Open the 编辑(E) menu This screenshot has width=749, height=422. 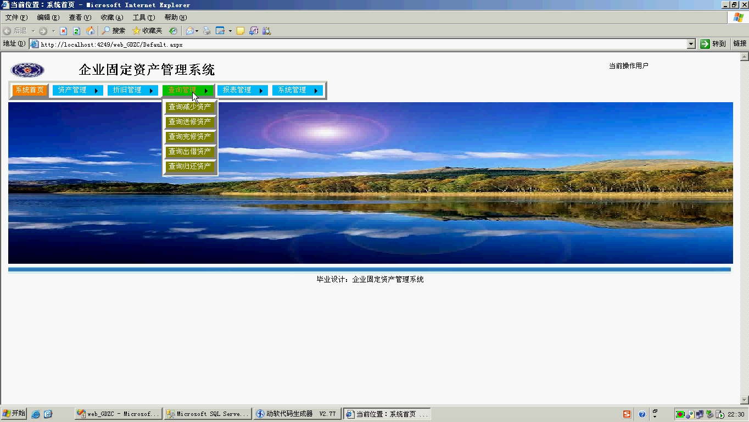(x=48, y=18)
